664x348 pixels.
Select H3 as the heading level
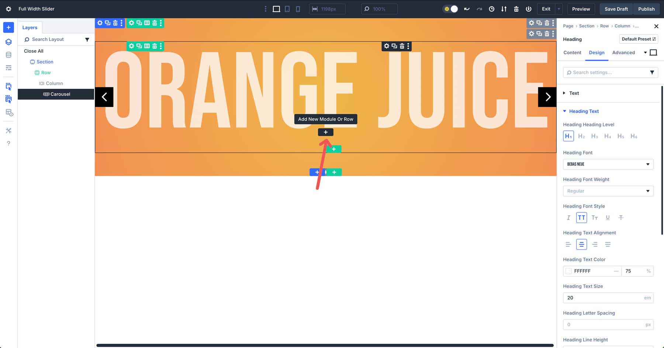click(594, 136)
